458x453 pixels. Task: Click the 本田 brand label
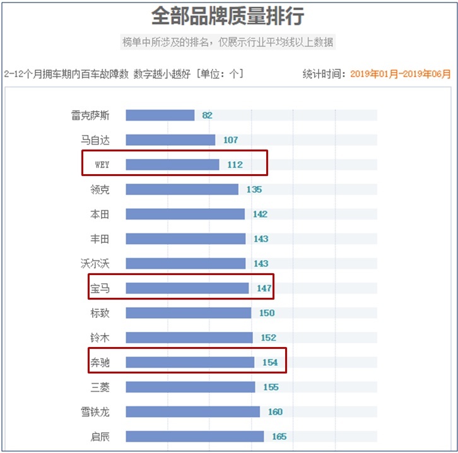[x=100, y=214]
